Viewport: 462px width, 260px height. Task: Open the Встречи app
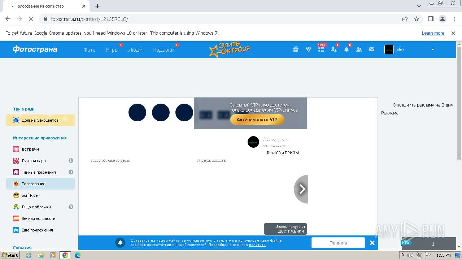pos(40,149)
